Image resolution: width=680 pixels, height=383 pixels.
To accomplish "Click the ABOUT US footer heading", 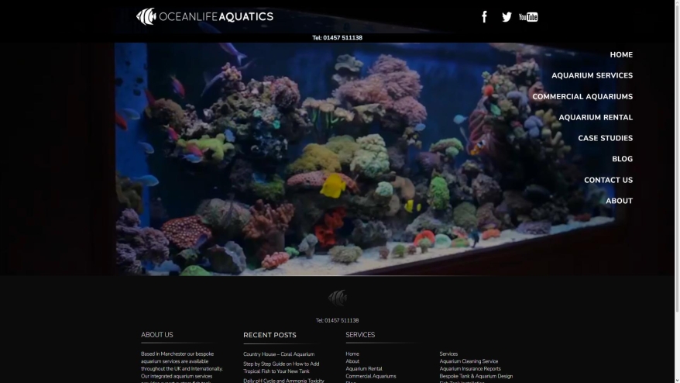I will 157,335.
